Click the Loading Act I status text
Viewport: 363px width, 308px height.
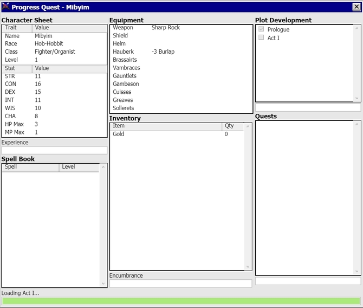point(21,293)
